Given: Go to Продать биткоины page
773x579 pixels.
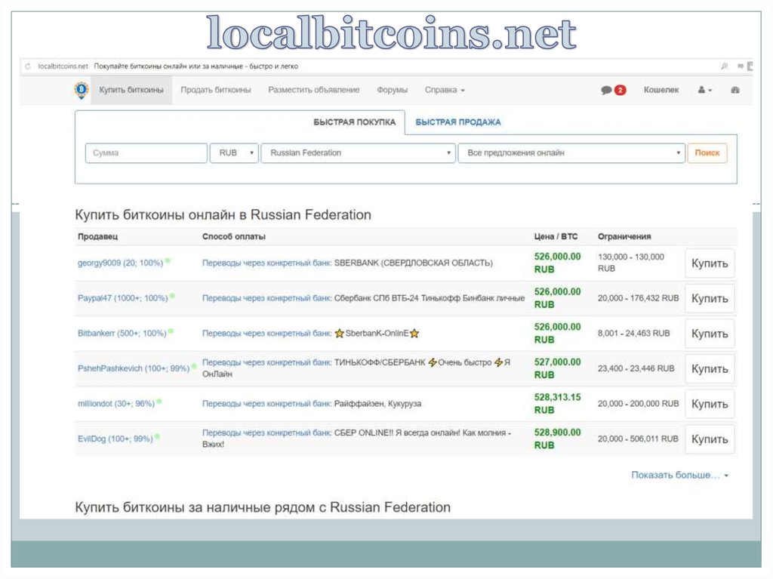Looking at the screenshot, I should click(216, 90).
